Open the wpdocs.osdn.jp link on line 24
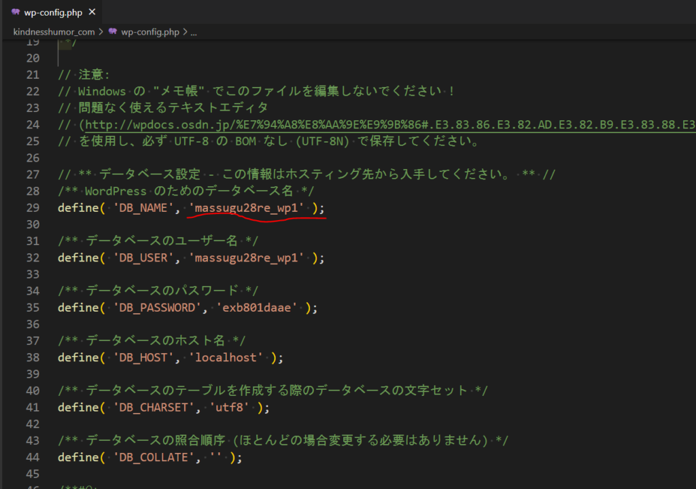696x489 pixels. point(389,125)
